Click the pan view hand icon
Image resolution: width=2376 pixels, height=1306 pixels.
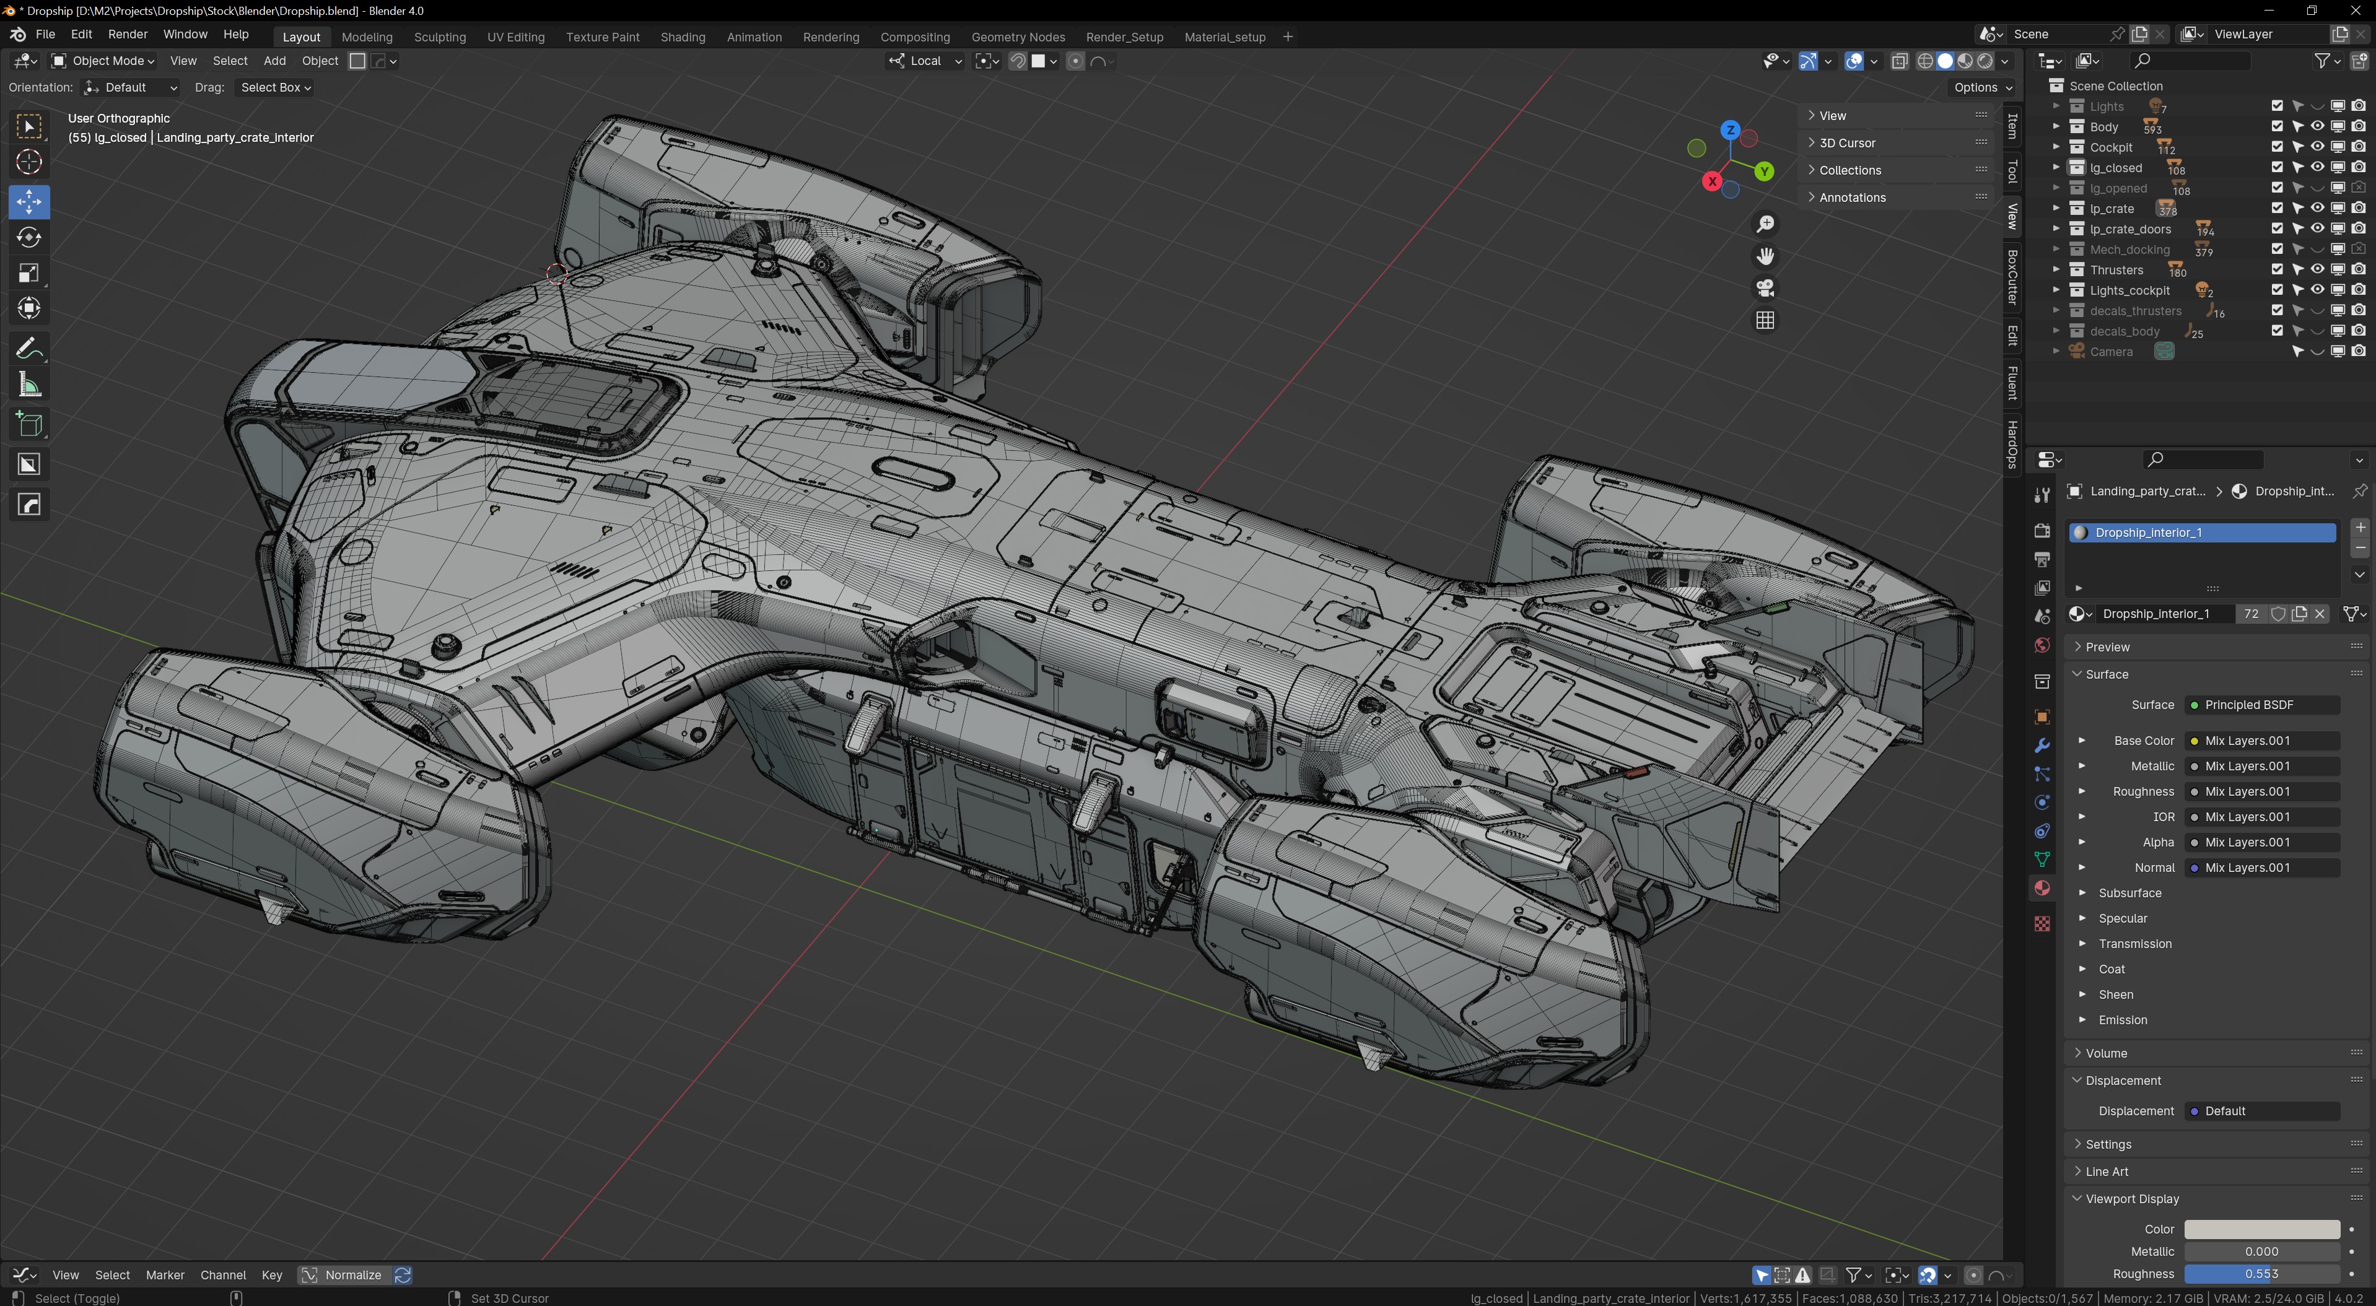click(x=1765, y=256)
